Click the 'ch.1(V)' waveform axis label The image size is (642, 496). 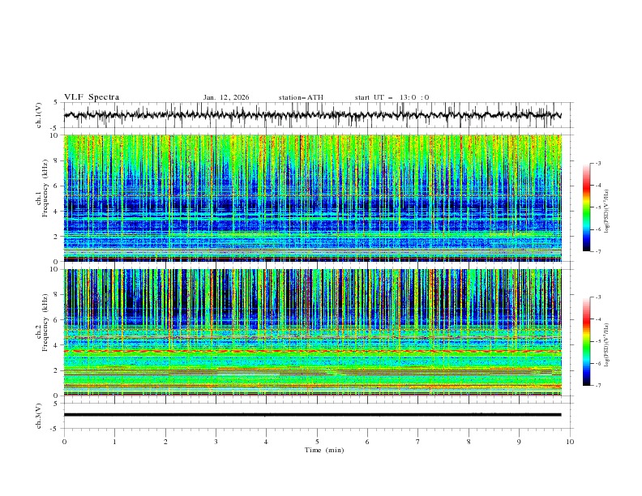pyautogui.click(x=39, y=115)
